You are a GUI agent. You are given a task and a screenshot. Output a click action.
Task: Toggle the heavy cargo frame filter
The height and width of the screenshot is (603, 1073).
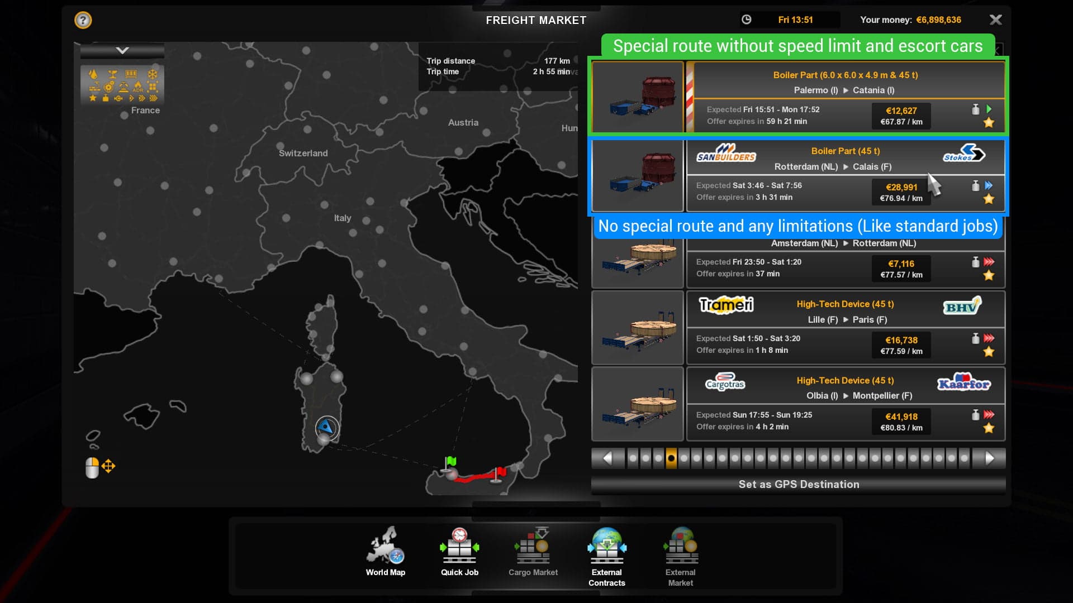point(152,87)
